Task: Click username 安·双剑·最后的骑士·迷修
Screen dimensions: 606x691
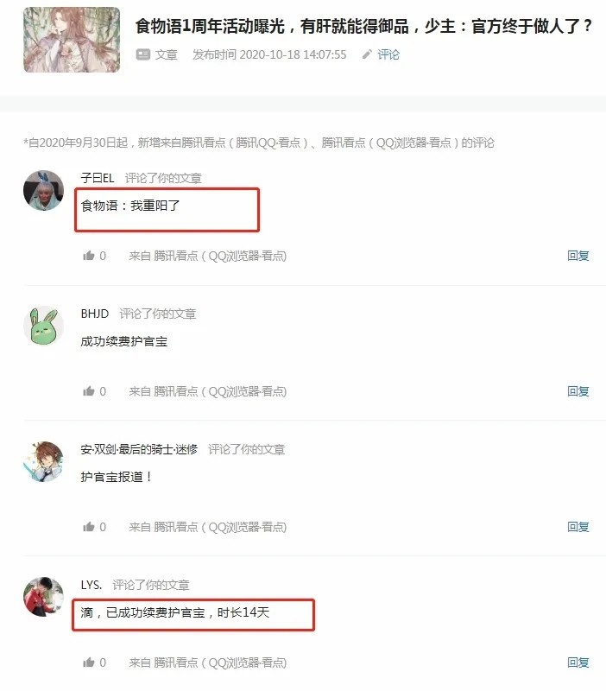Action: pyautogui.click(x=139, y=449)
